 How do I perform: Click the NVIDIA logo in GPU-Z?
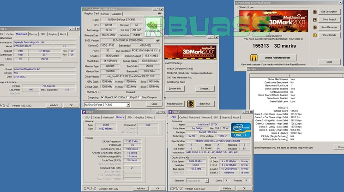[151, 26]
